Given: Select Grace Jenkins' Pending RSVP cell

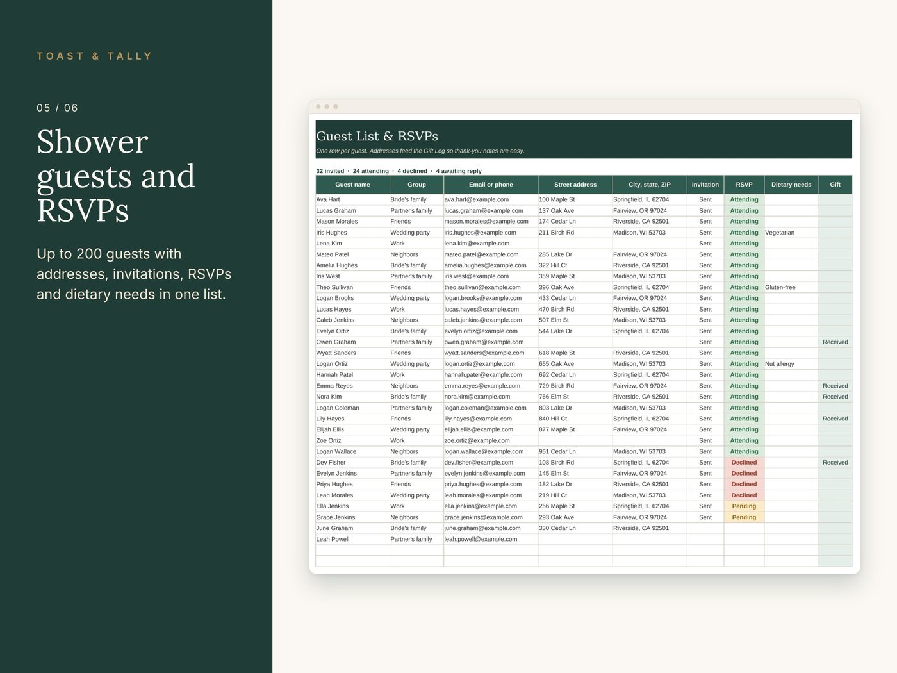Looking at the screenshot, I should (x=744, y=517).
